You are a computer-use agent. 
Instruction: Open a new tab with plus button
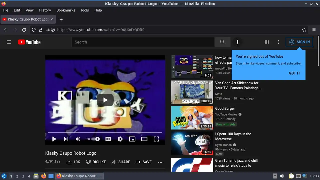pos(61,19)
